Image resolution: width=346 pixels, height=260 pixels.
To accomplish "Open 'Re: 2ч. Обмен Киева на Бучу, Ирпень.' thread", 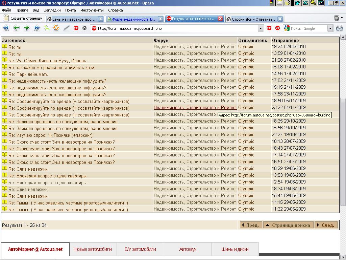I will click(48, 61).
